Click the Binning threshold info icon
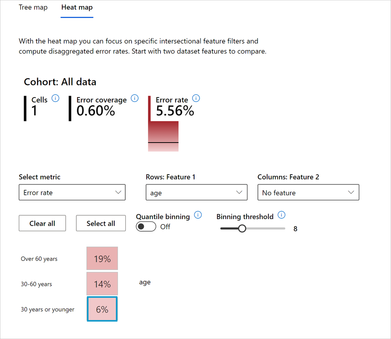 (x=281, y=215)
